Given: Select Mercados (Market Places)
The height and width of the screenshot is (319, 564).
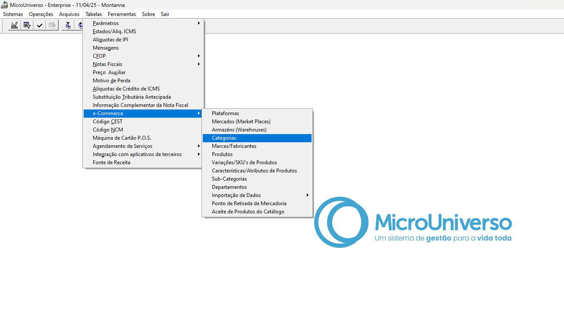Looking at the screenshot, I should click(x=257, y=122).
